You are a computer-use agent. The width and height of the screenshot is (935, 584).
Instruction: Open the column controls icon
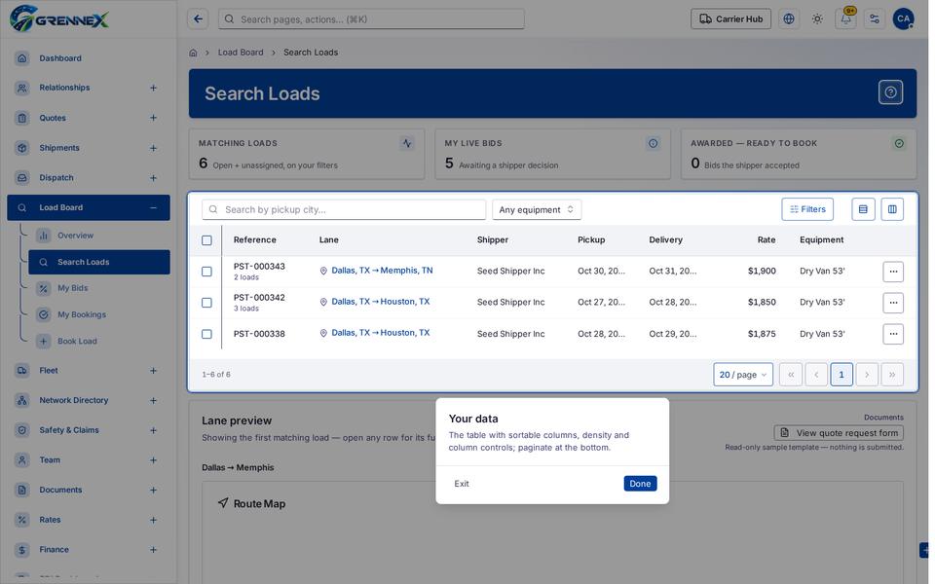(892, 209)
